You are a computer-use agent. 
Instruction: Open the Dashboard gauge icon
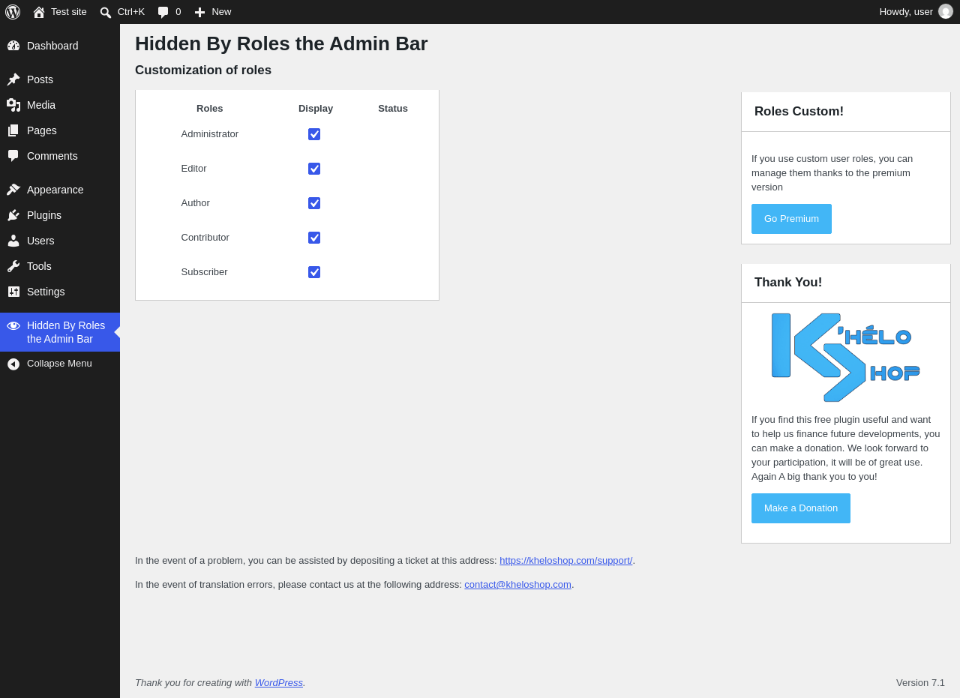tap(13, 46)
